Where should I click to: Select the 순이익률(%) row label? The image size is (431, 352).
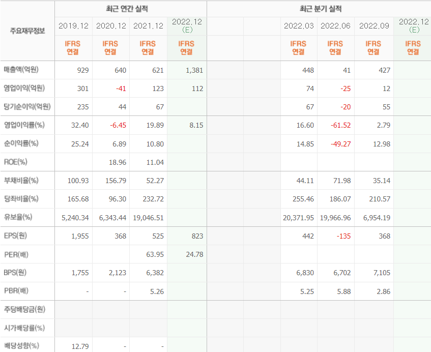21,143
